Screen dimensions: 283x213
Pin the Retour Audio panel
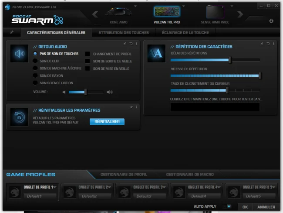pos(125,44)
